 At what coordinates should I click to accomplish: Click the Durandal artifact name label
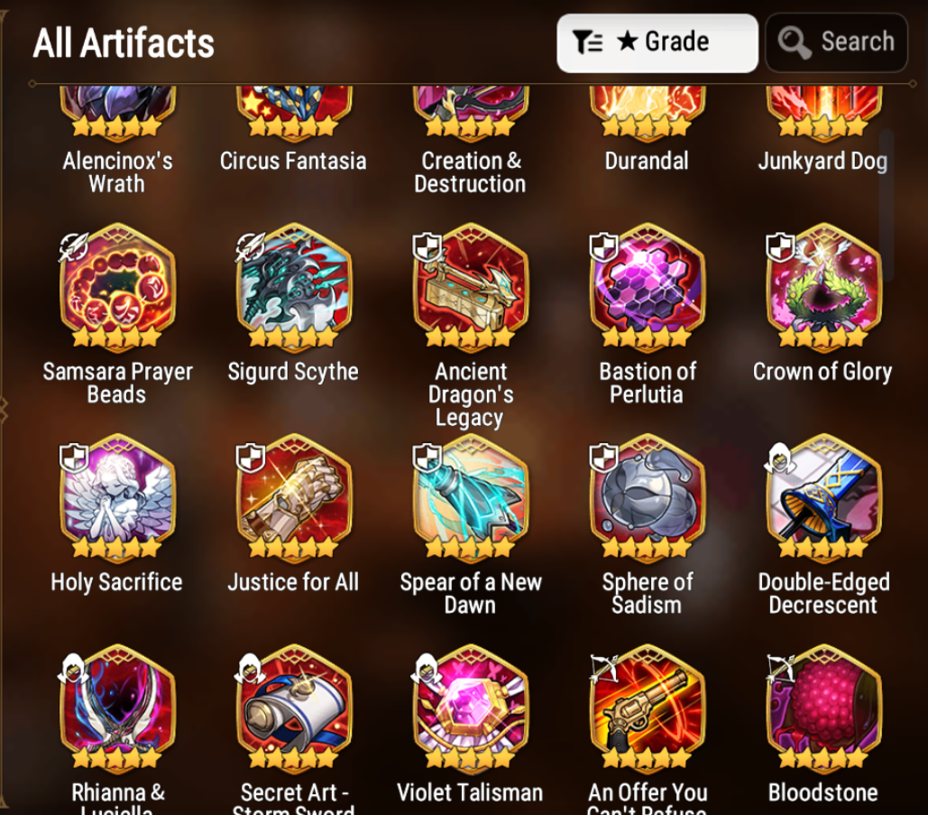click(647, 161)
